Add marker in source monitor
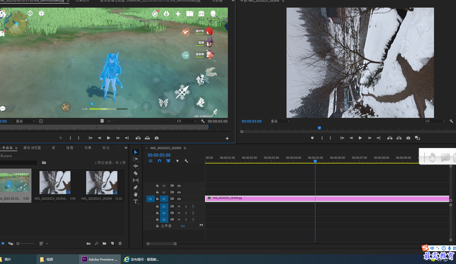456x264 pixels. (x=61, y=138)
